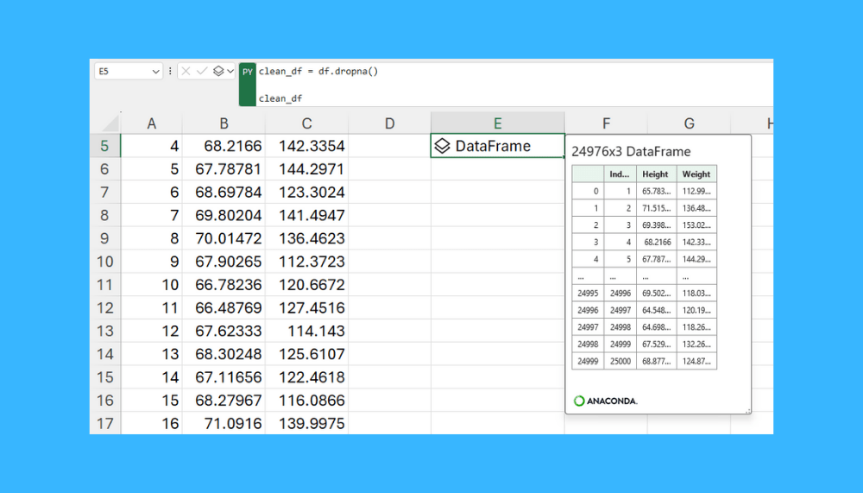The height and width of the screenshot is (493, 863).
Task: Click the Ind... header in DataFrame preview
Action: tap(620, 174)
